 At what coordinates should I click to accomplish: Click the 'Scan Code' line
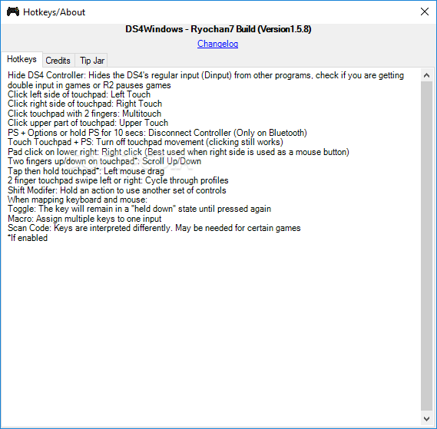tap(154, 229)
